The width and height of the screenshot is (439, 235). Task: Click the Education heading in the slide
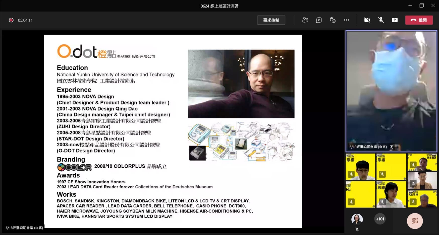click(72, 68)
